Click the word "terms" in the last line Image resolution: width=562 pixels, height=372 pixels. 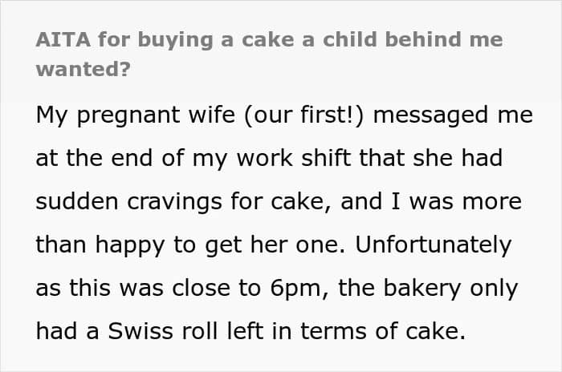333,332
